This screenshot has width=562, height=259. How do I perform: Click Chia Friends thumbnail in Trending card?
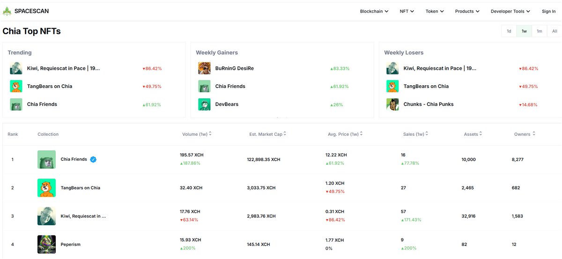point(16,104)
